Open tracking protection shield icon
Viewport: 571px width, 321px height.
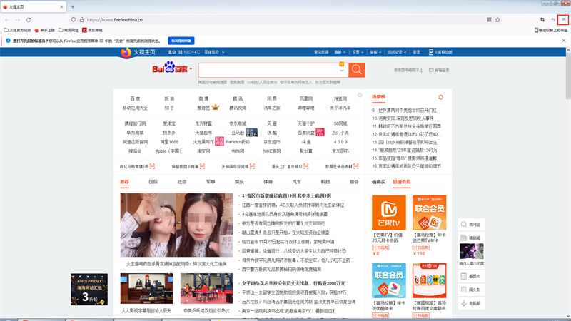point(74,20)
